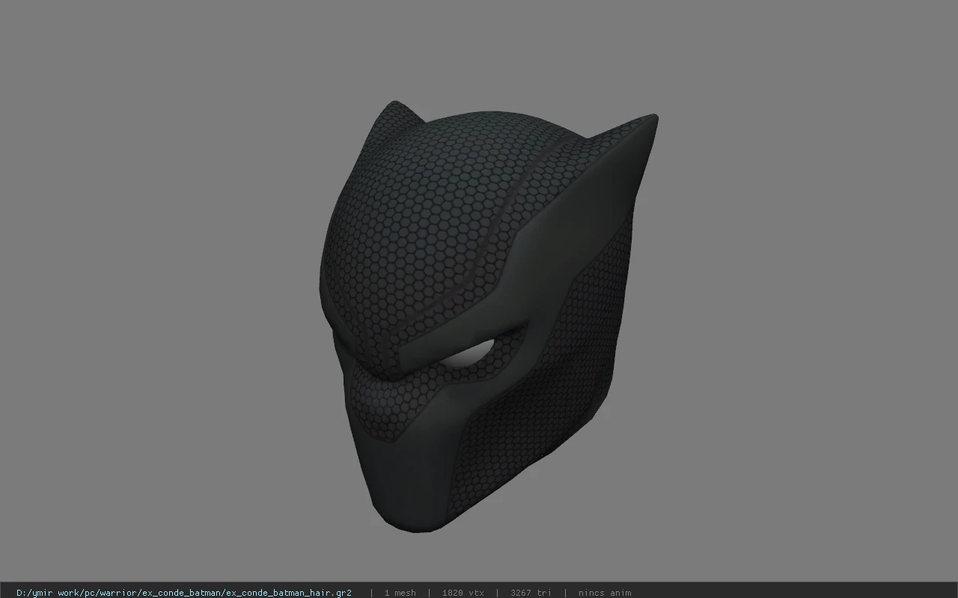Image resolution: width=958 pixels, height=598 pixels.
Task: Click the ex_conde_batman_hair.gr2 file path in status bar
Action: [x=184, y=593]
